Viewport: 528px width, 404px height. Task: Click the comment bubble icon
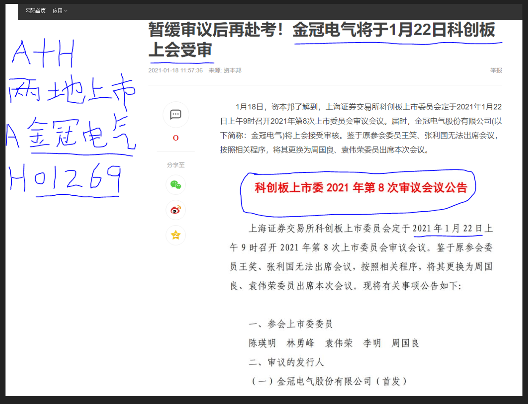pos(176,115)
